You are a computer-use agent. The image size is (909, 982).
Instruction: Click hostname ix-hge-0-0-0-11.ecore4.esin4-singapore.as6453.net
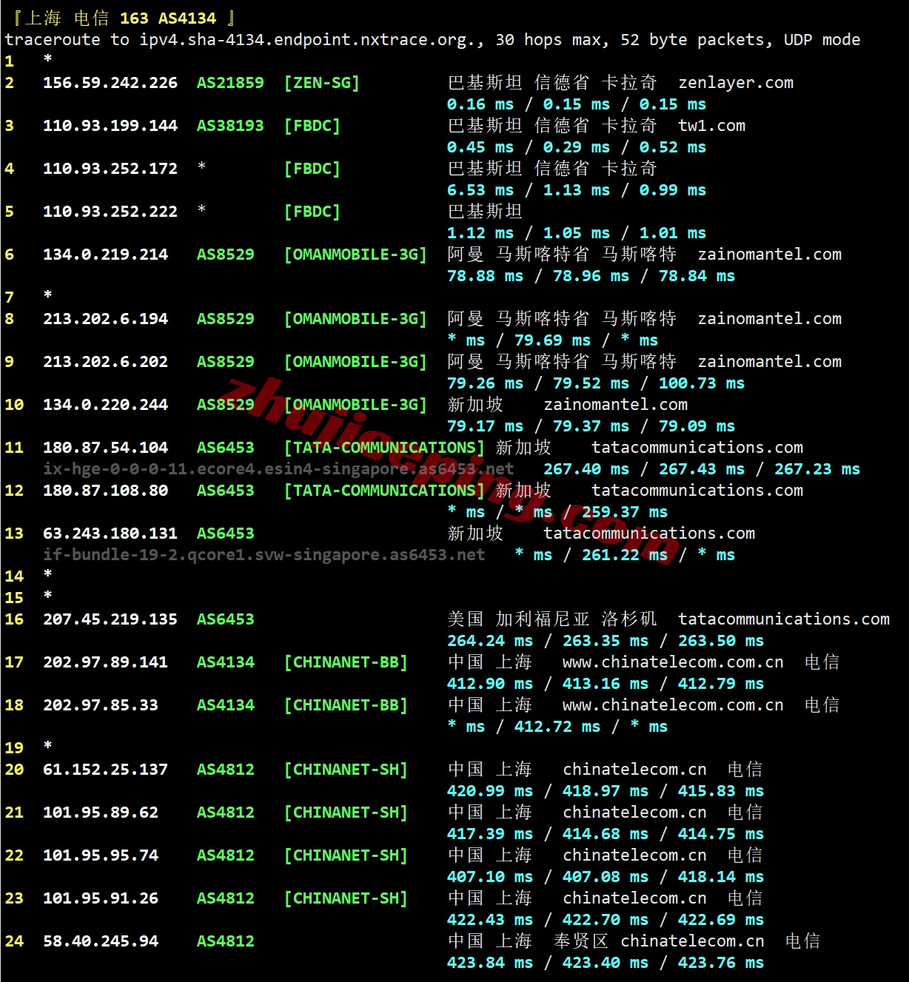coord(278,469)
